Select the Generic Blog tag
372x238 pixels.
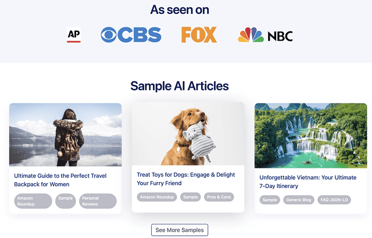[298, 200]
